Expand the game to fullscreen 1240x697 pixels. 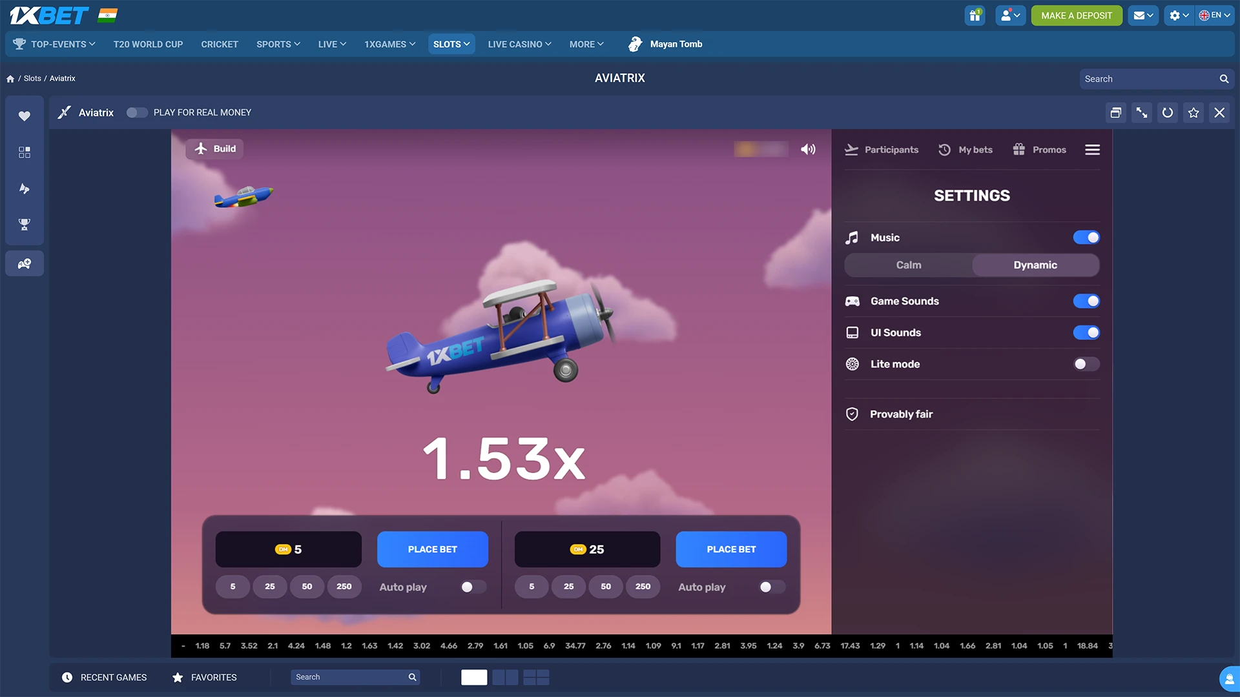point(1142,113)
